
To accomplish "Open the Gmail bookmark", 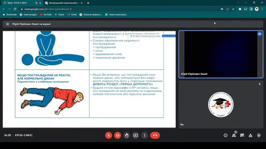I will tap(72, 15).
